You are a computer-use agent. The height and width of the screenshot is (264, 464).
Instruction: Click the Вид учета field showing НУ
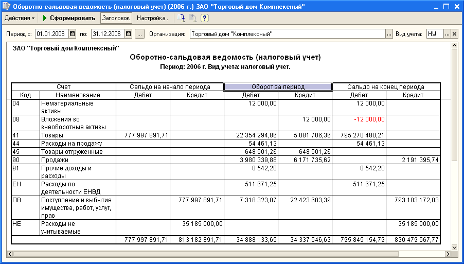[435, 34]
